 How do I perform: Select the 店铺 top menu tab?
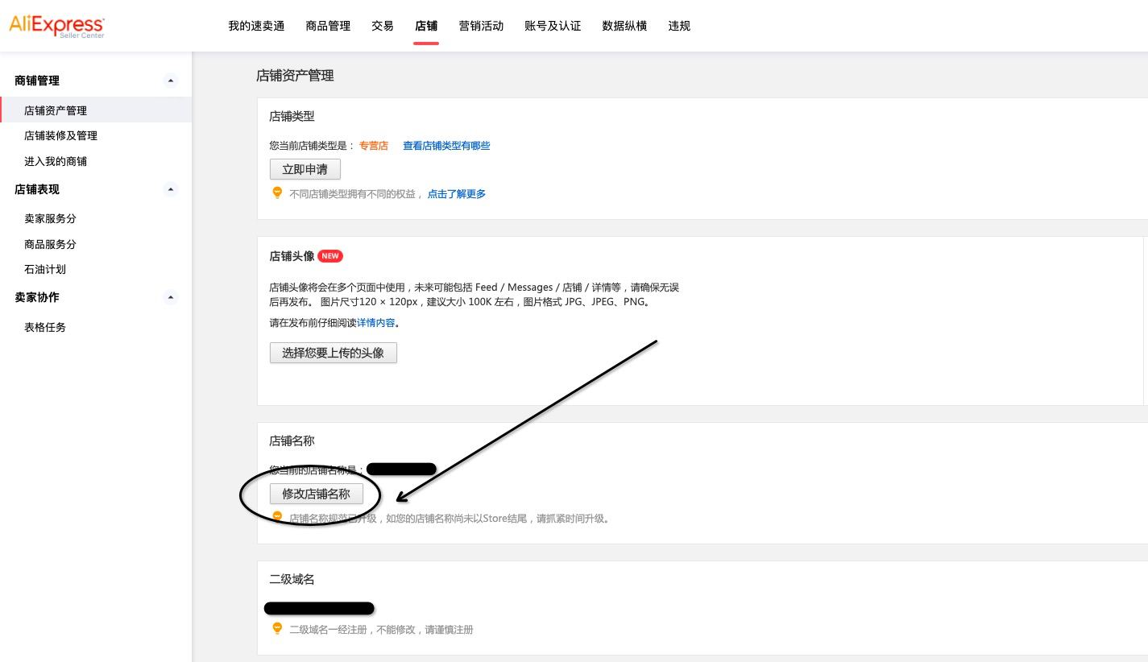[426, 26]
